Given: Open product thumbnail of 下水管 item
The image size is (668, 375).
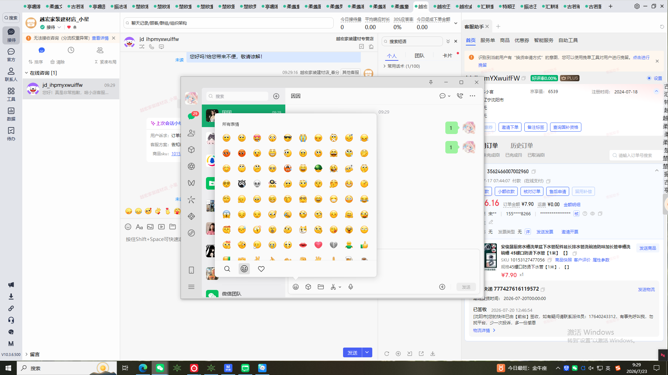Looking at the screenshot, I should coord(491,257).
